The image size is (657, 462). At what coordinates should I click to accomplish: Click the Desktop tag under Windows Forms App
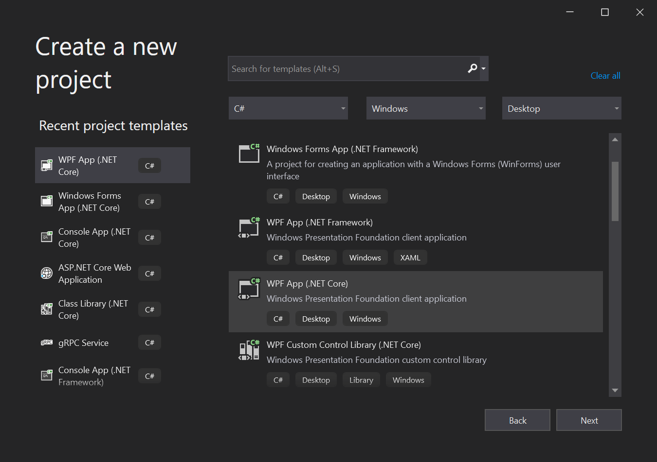(316, 196)
